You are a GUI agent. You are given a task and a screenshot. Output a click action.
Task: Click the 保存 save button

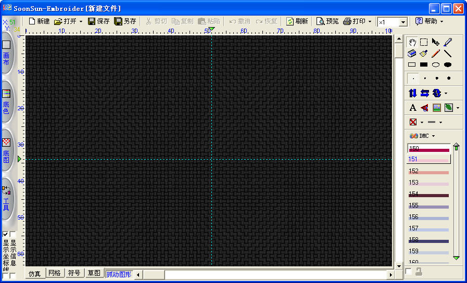coord(99,21)
